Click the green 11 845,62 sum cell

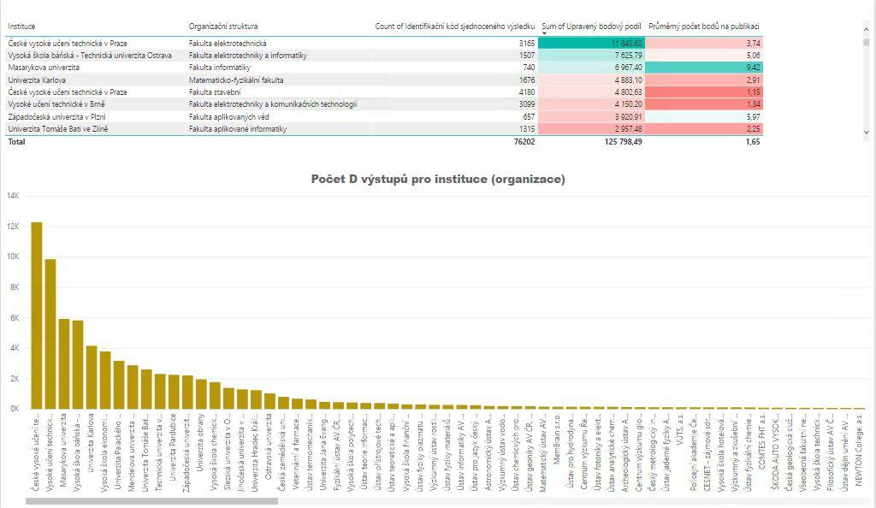pos(592,43)
